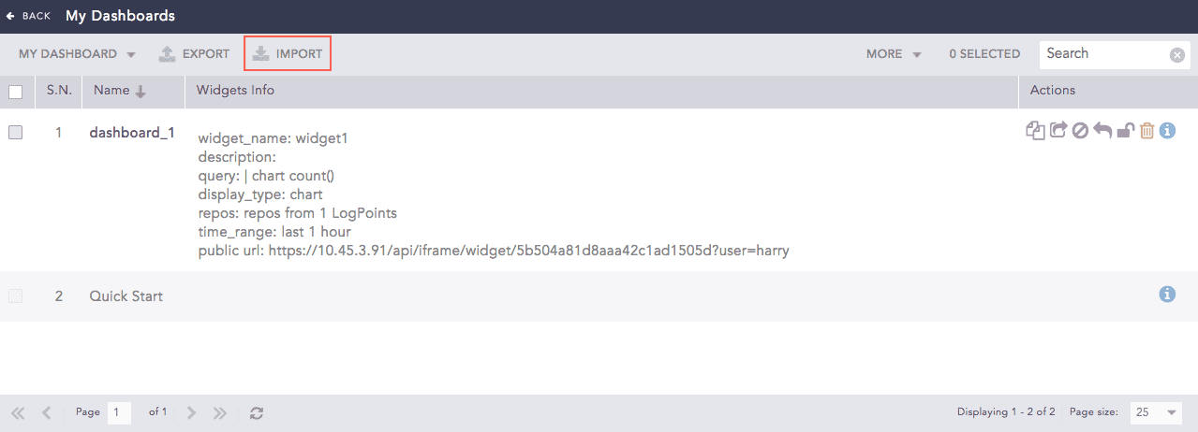Expand the MORE menu
1198x432 pixels.
(894, 54)
